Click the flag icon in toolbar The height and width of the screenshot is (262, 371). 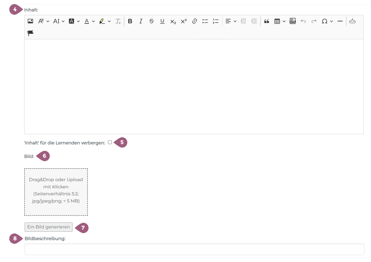coord(30,33)
